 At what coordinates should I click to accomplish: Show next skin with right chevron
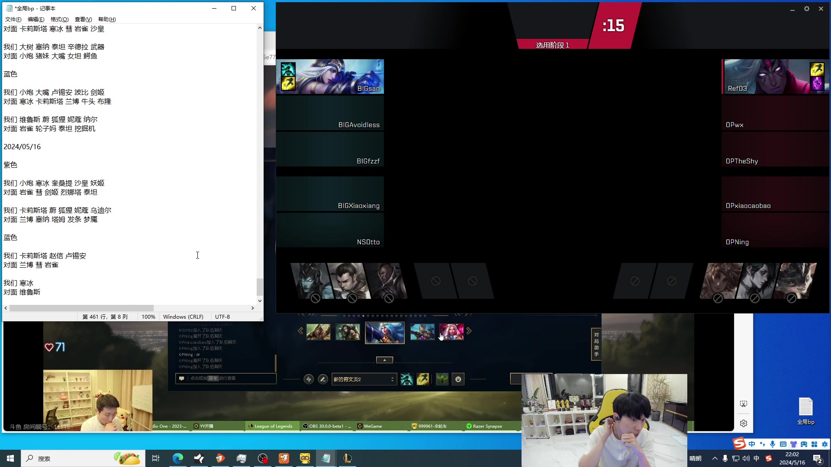tap(469, 331)
